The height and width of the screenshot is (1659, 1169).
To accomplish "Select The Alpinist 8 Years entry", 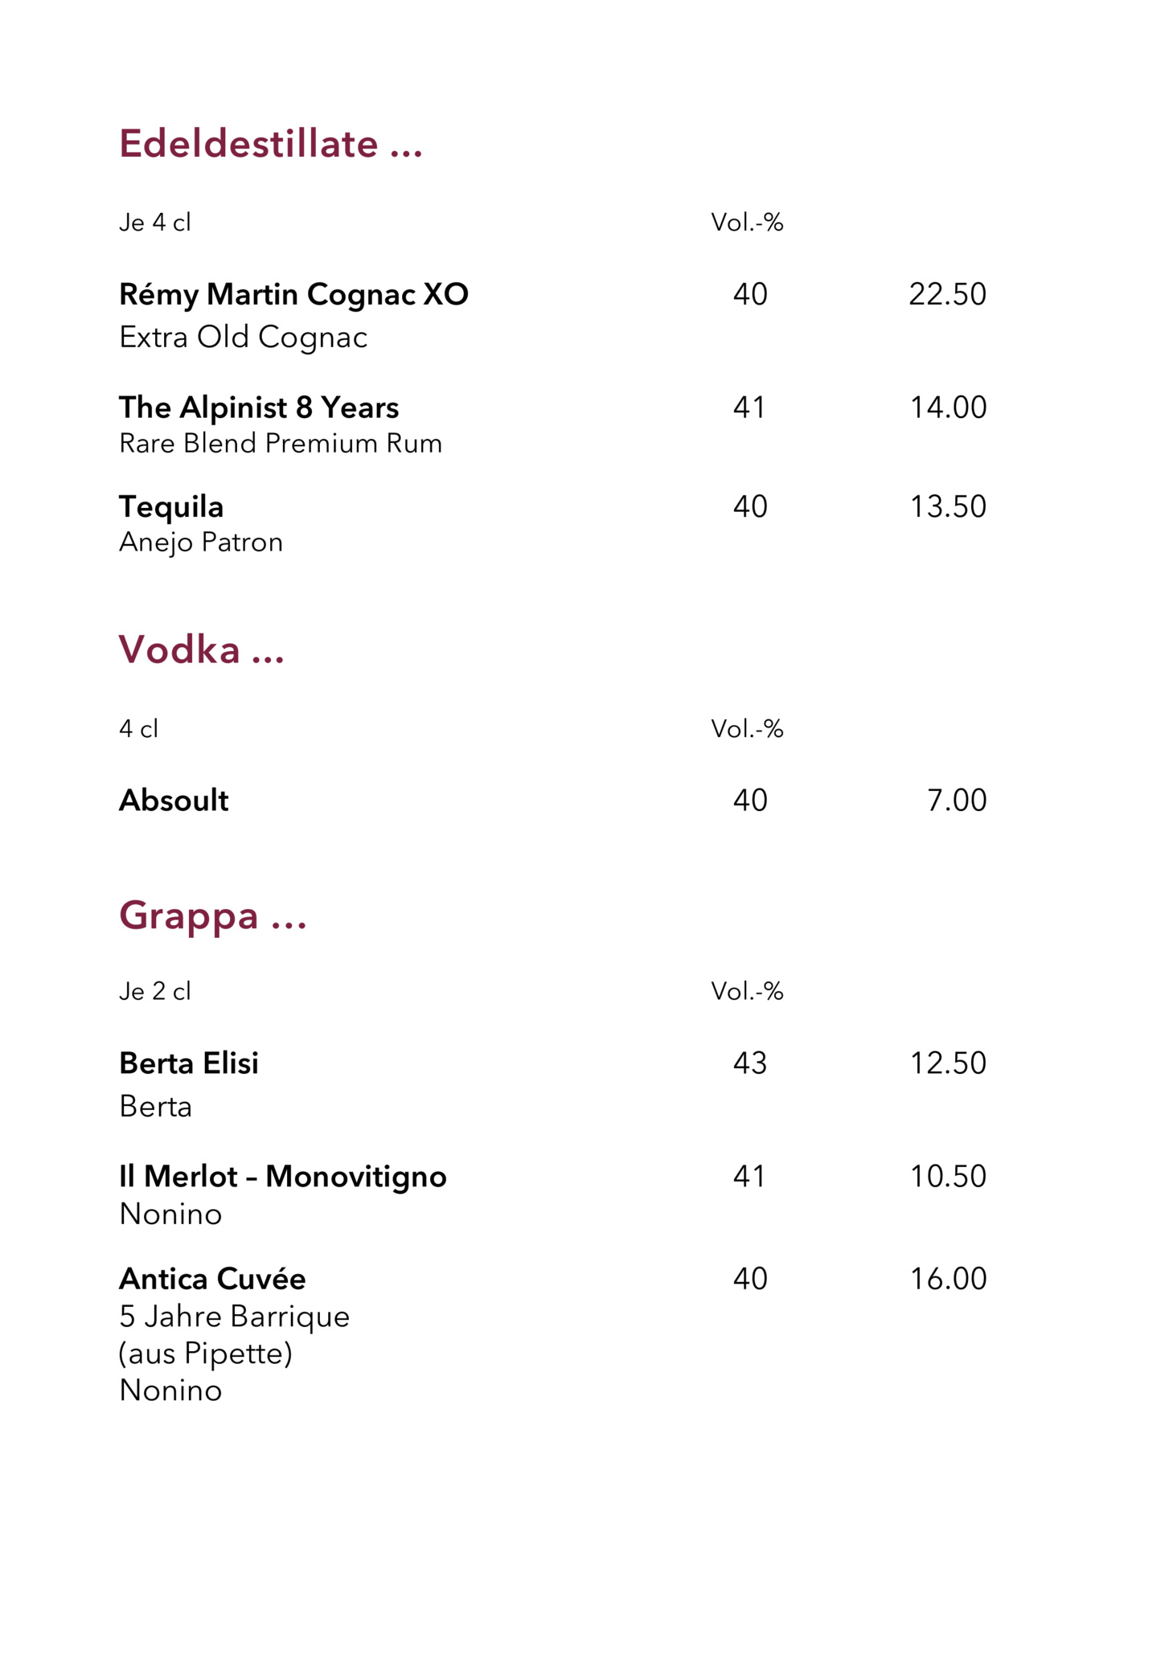I will click(259, 408).
